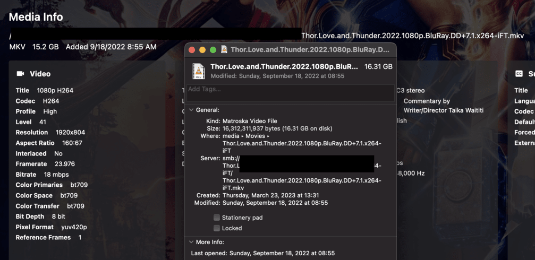Click the Commentary by text in the audio panel
Viewport: 535px width, 260px height.
point(427,101)
